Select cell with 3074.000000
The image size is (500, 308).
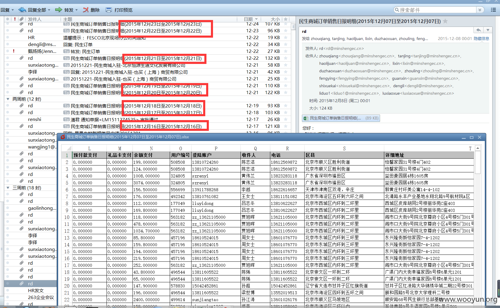(x=151, y=183)
